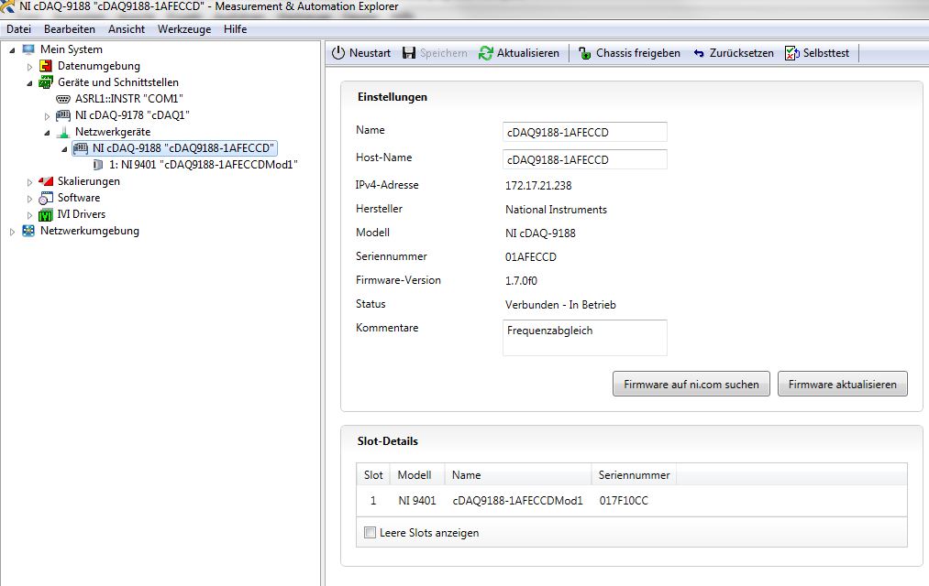Click the Netzwerkgeräte network icon
Screen dimensions: 929x586
coord(63,132)
